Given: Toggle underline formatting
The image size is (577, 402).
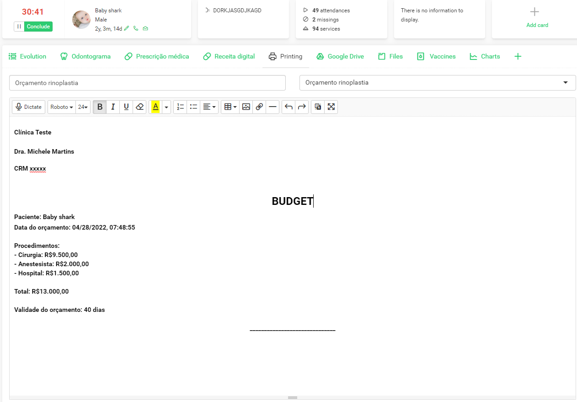Looking at the screenshot, I should [126, 107].
